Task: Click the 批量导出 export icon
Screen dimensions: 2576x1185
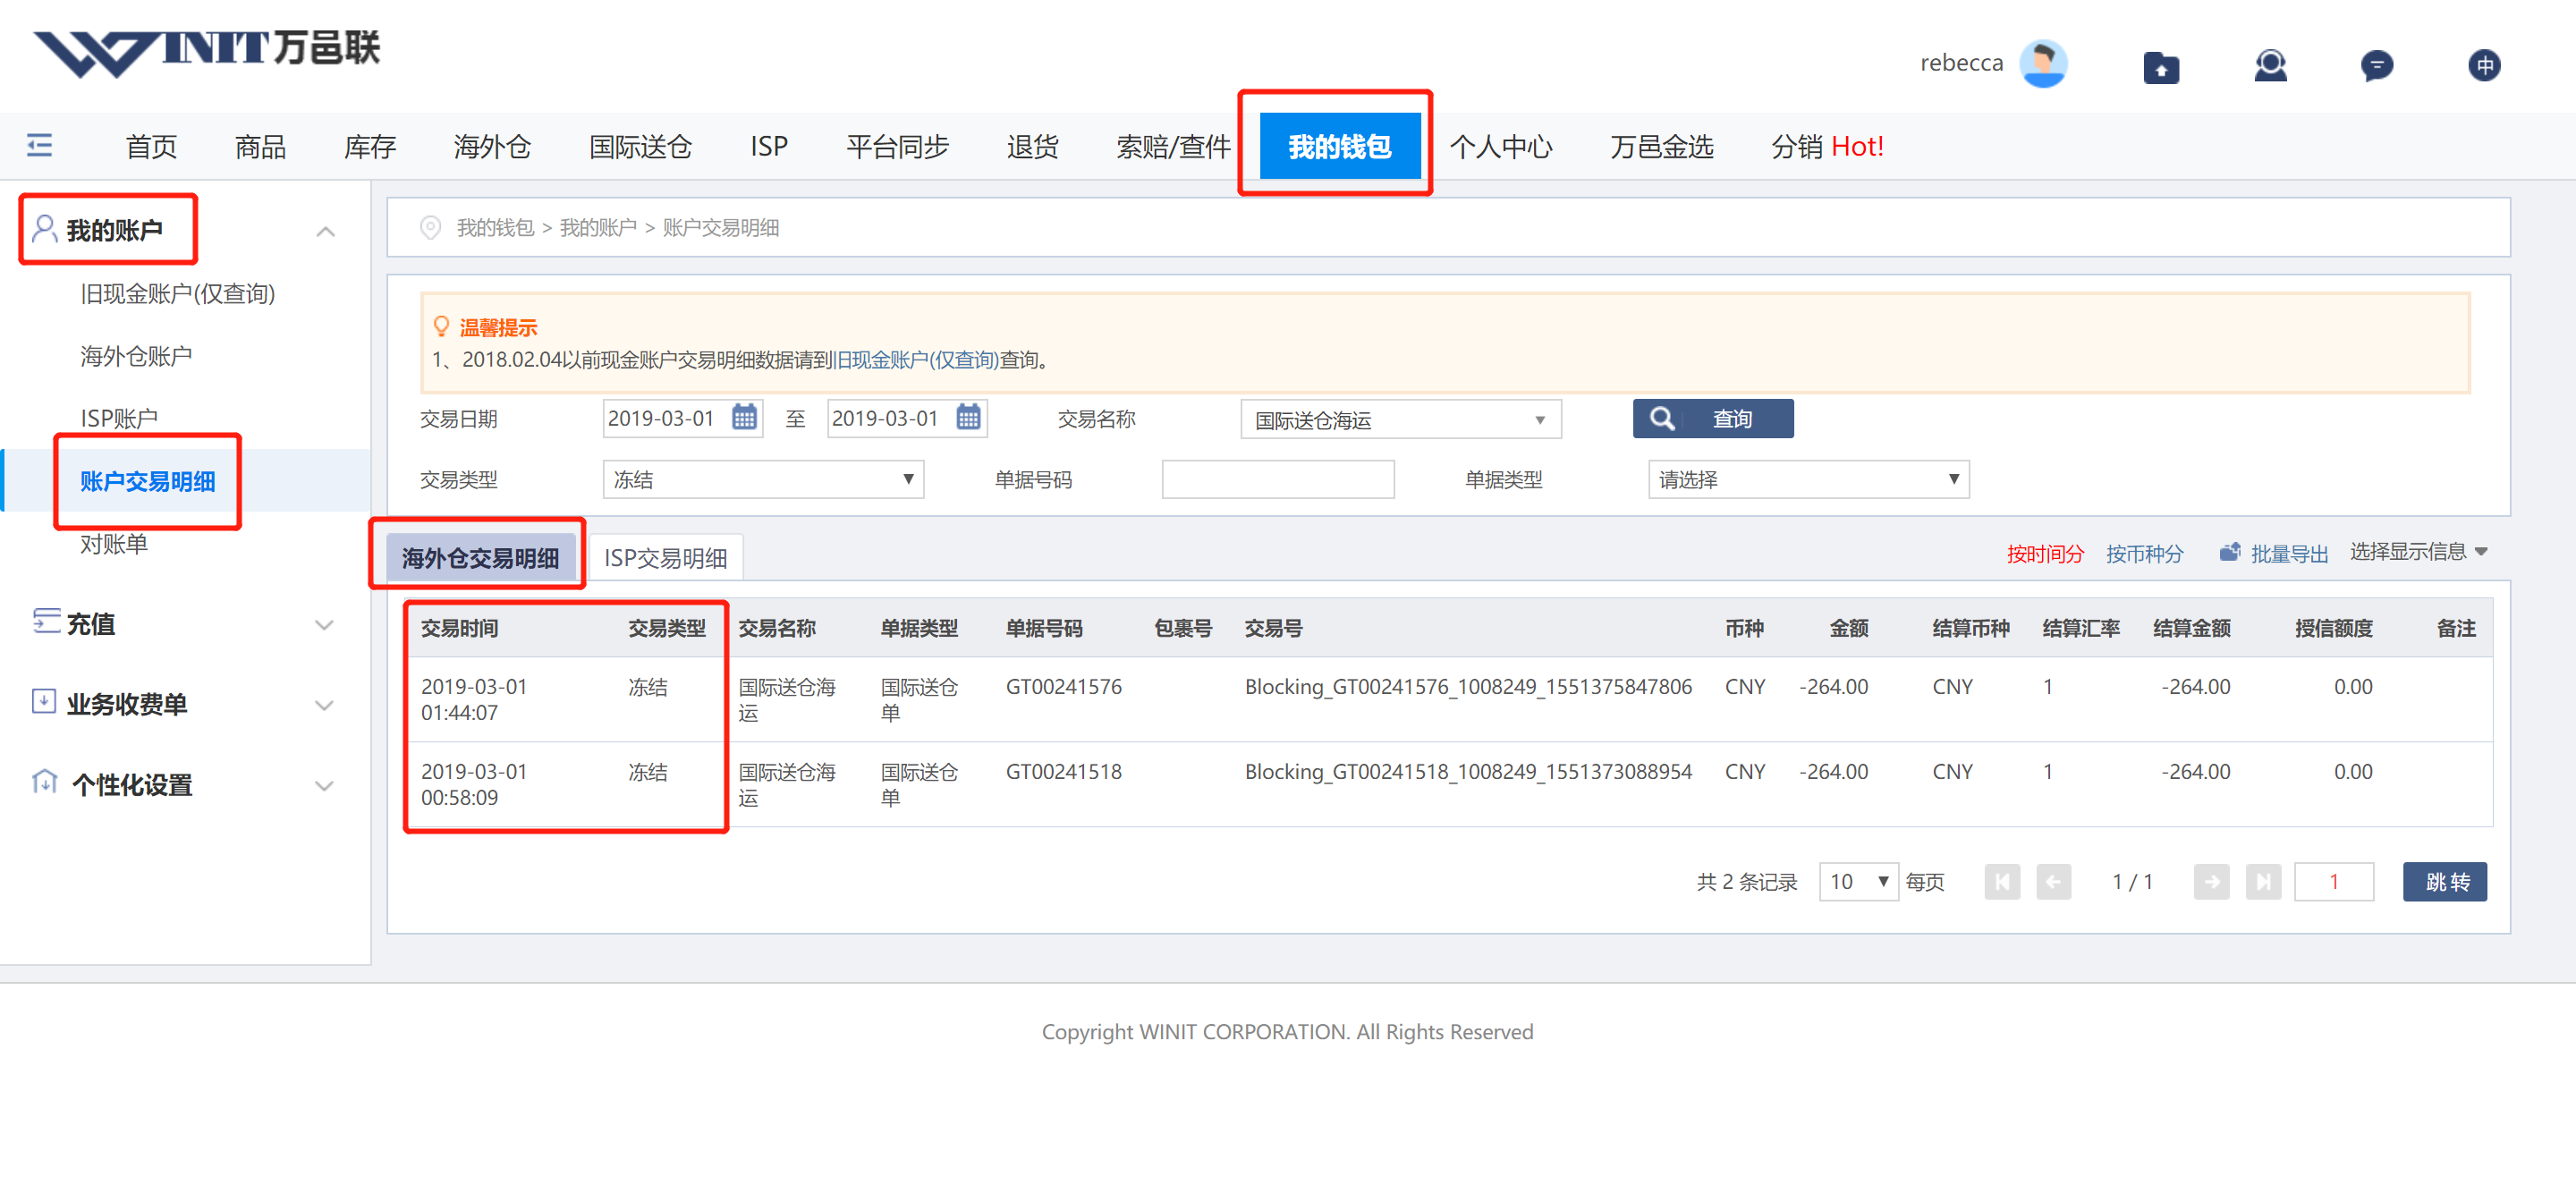Action: 2229,552
